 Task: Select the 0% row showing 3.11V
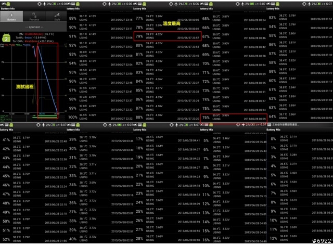pyautogui.click(x=300, y=139)
